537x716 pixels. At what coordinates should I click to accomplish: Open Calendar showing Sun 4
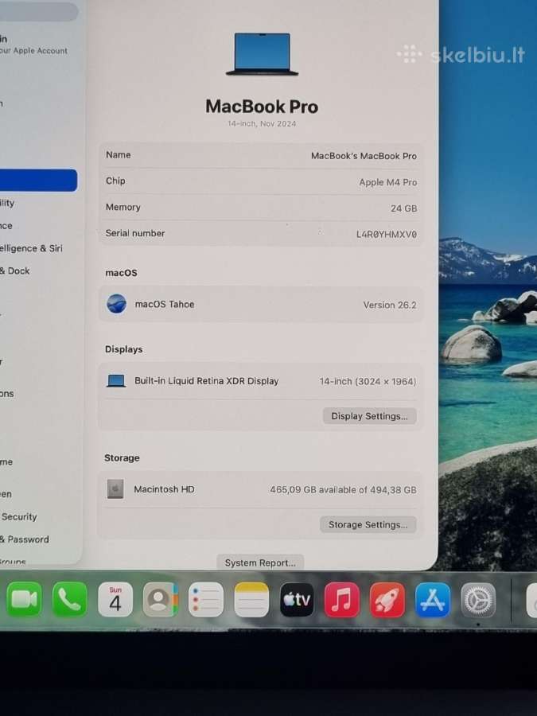point(115,600)
